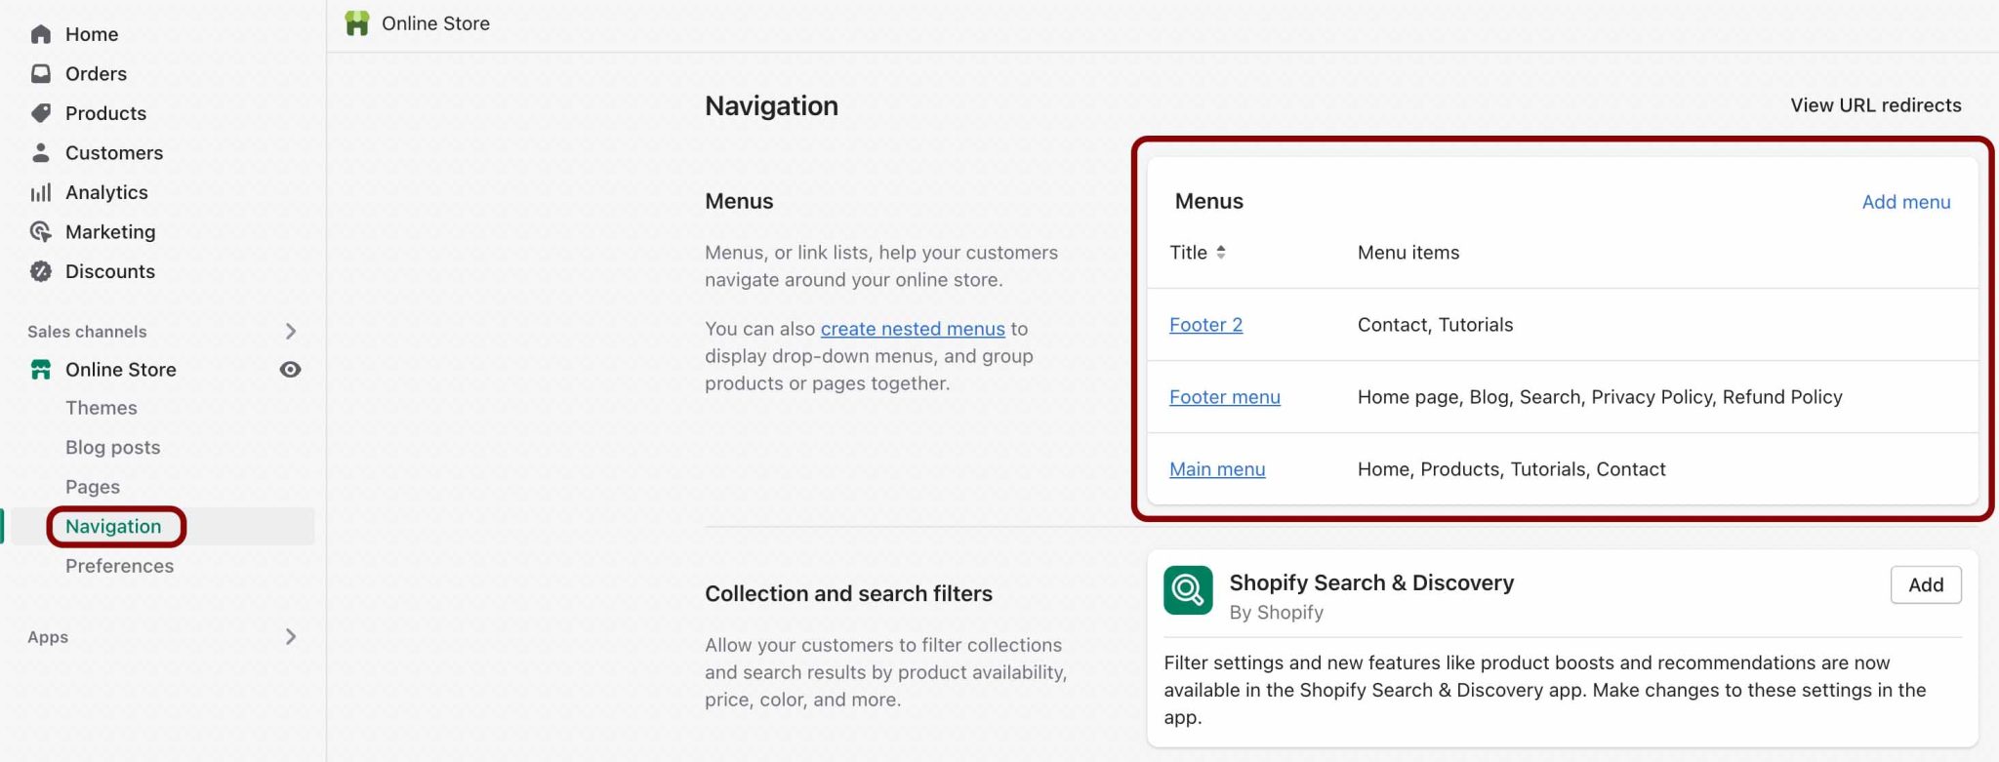Screen dimensions: 1999x762
Task: Open Blog posts under Online Store
Action: pos(113,447)
